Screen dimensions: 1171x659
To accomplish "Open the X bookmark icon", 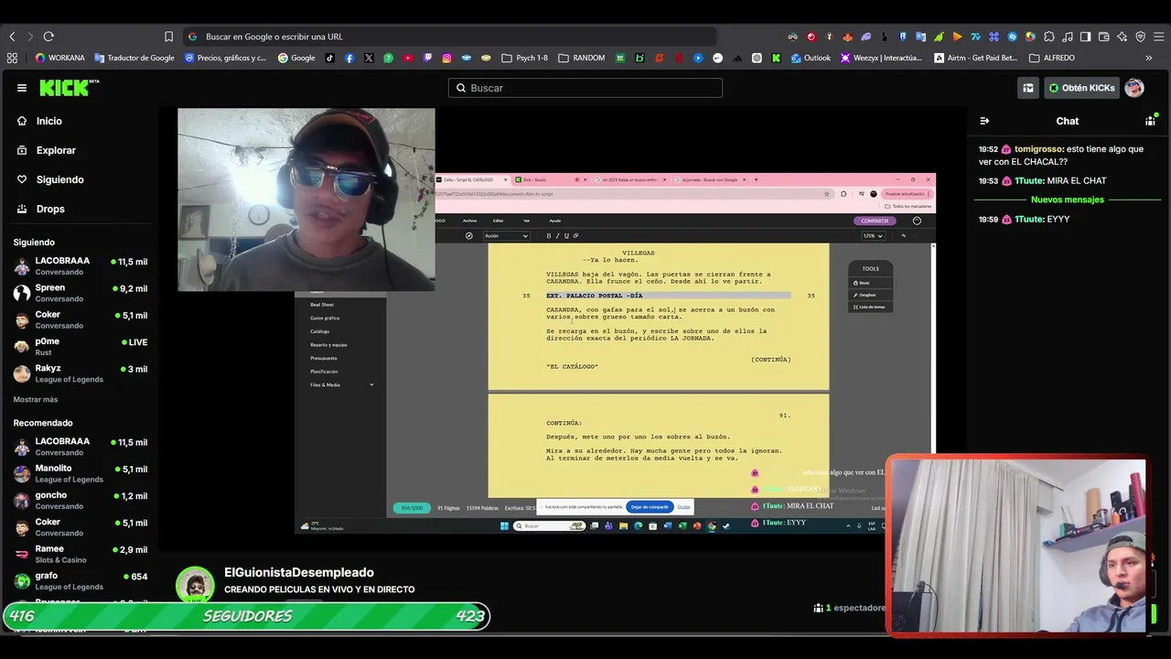I will [369, 58].
